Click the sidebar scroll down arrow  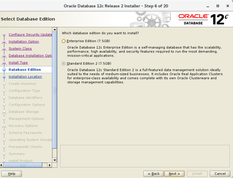[55, 160]
